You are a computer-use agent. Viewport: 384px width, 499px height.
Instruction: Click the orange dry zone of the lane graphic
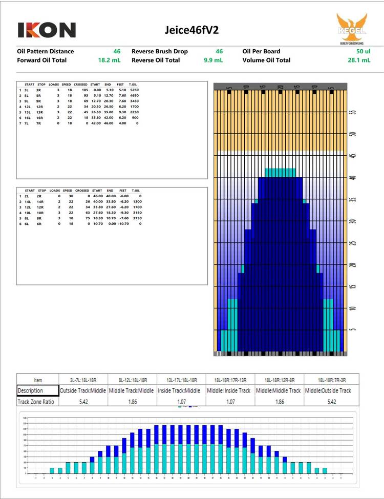(280, 123)
